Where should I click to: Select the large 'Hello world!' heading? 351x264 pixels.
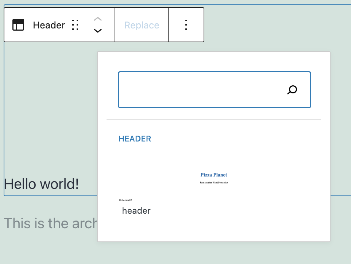[x=41, y=184]
